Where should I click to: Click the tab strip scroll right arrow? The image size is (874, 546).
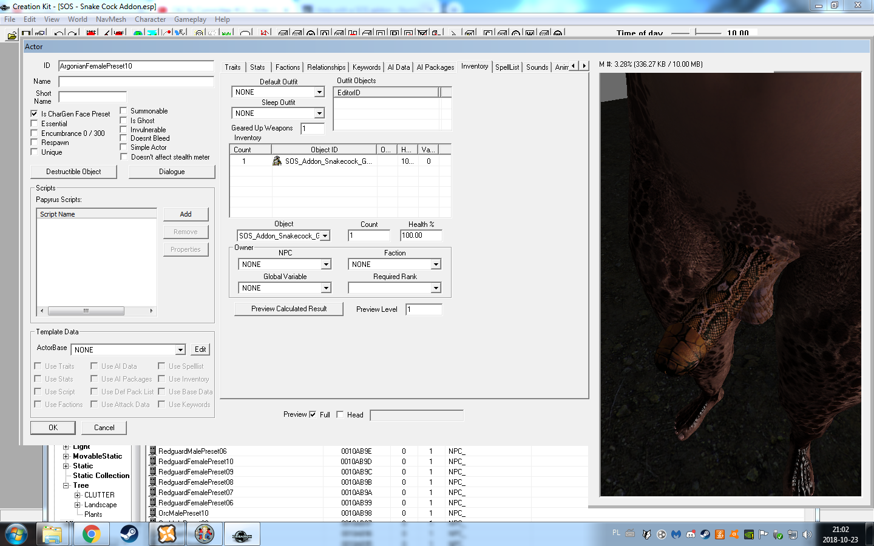(584, 66)
